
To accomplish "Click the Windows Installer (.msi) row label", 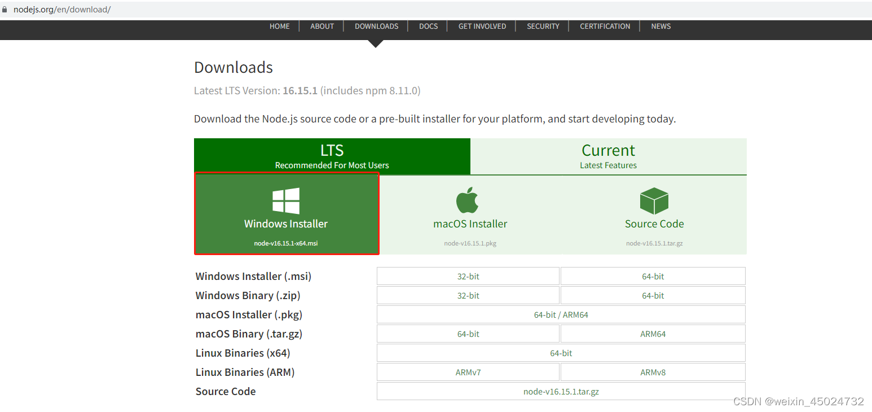I will tap(253, 277).
